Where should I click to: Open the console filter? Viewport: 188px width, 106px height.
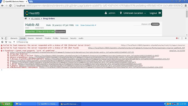pyautogui.click(x=6, y=42)
